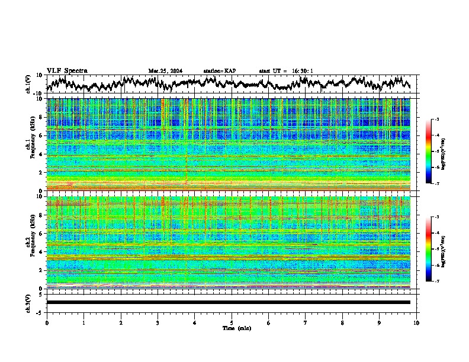Click the "6" tick on the time axis
The image size is (469, 362).
[269, 323]
